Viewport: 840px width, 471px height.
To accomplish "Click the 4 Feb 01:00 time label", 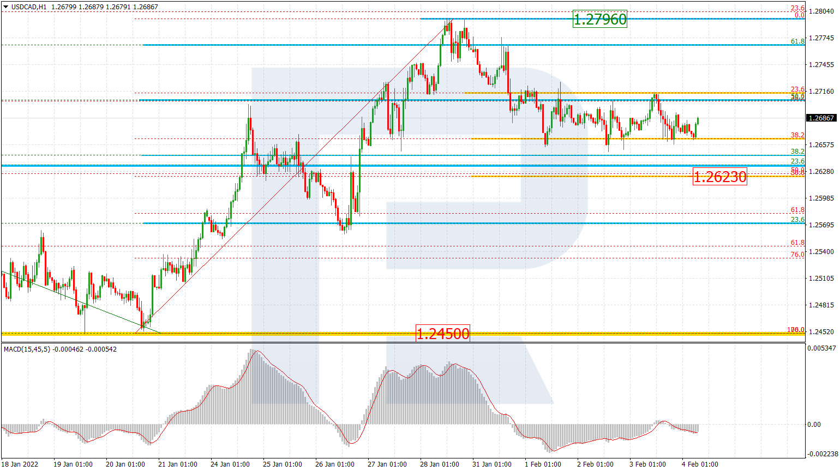I will [x=700, y=464].
